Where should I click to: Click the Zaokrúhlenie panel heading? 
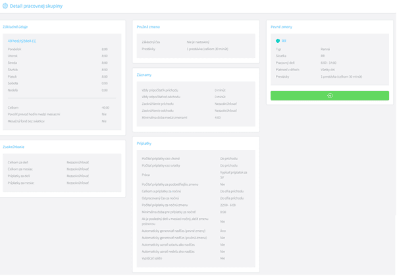pyautogui.click(x=14, y=147)
